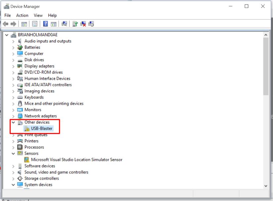Close the Device Manager window
The height and width of the screenshot is (201, 273).
263,6
